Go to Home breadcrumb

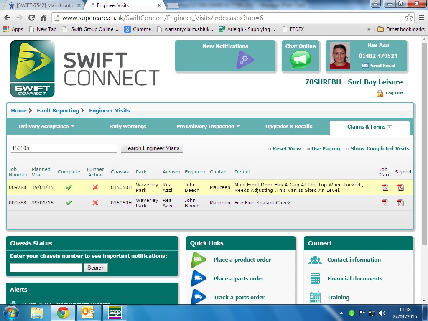click(18, 110)
